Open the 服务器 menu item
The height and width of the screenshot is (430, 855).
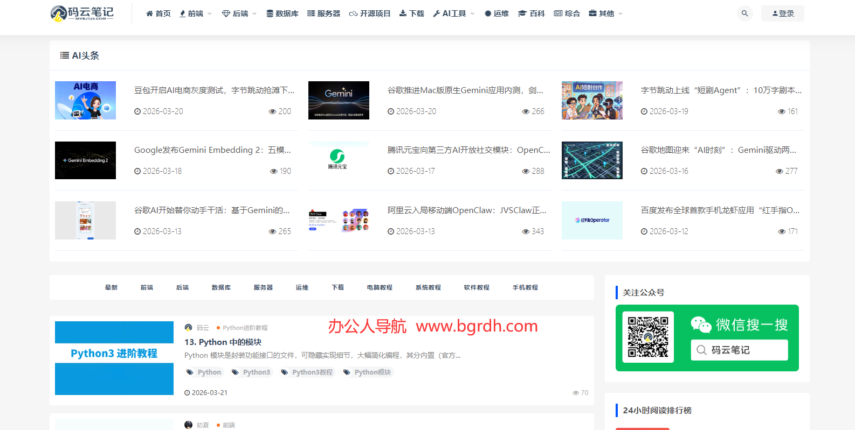pos(324,13)
